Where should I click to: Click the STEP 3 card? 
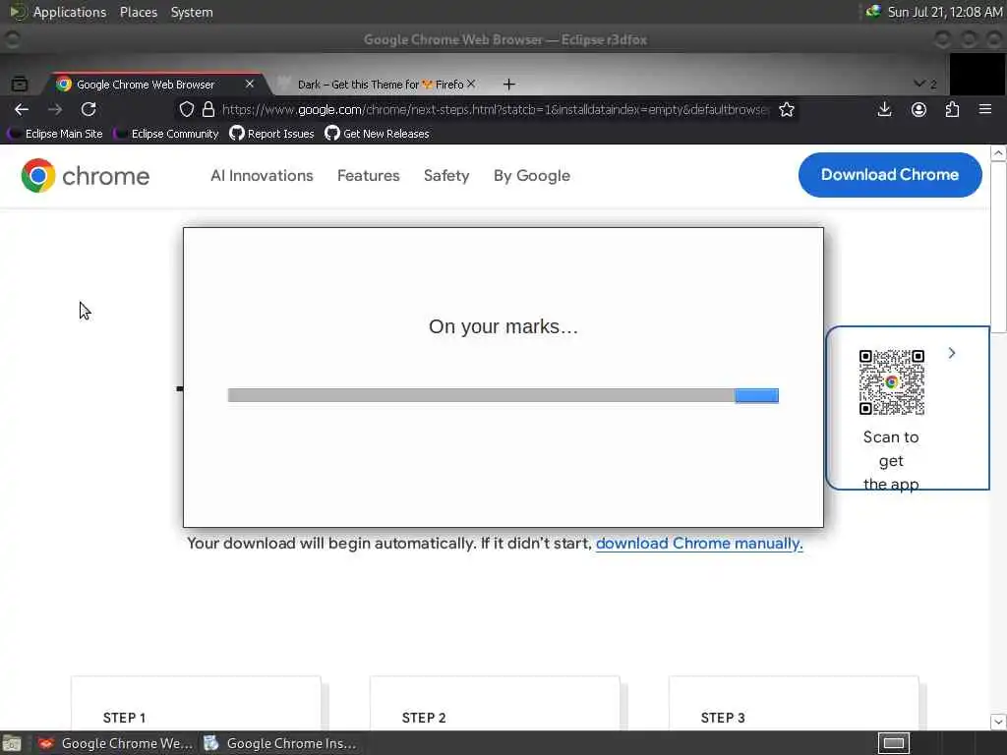[794, 703]
